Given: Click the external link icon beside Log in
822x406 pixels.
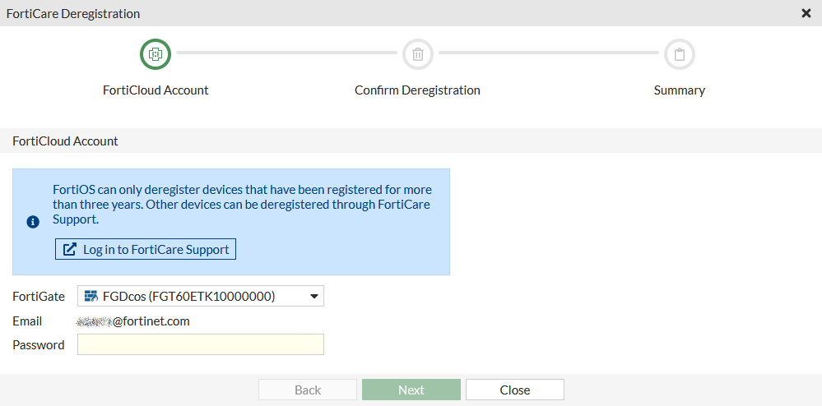Looking at the screenshot, I should [70, 249].
